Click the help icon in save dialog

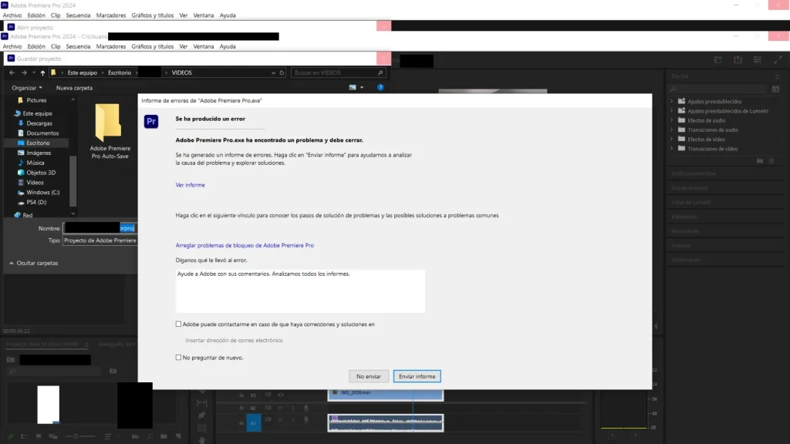point(380,88)
